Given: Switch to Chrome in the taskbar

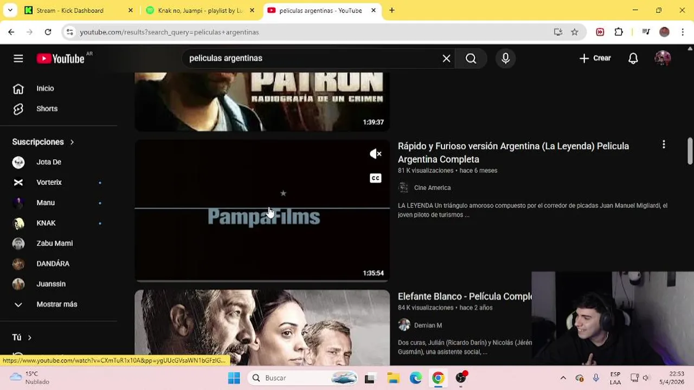Looking at the screenshot, I should tap(438, 378).
